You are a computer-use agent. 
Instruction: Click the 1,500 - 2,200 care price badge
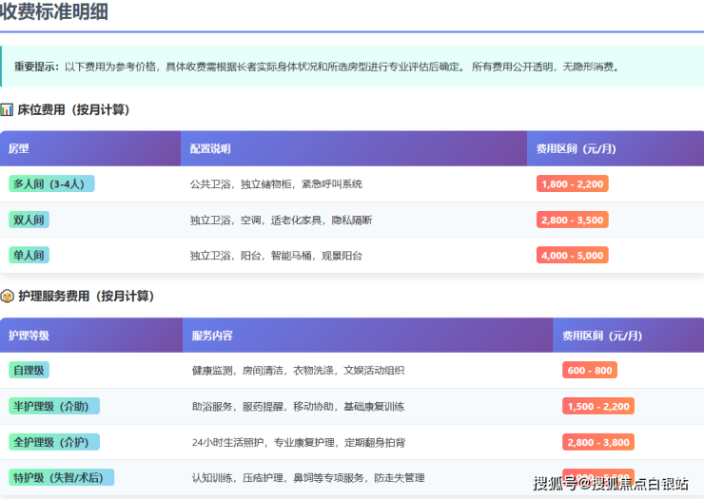point(597,406)
